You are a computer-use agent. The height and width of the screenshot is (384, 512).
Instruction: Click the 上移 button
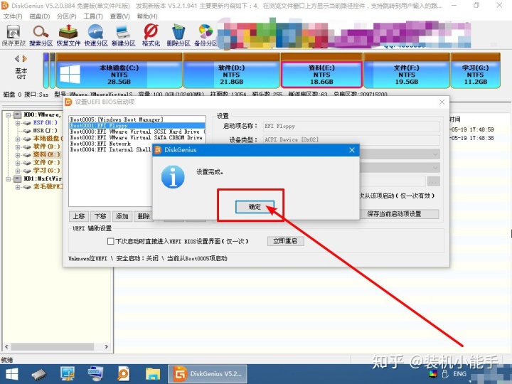79,216
